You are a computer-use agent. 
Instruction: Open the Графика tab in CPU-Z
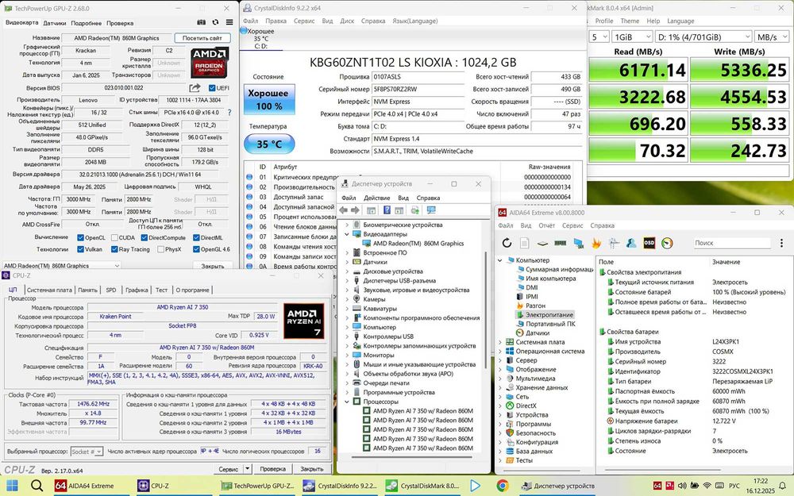click(x=137, y=290)
